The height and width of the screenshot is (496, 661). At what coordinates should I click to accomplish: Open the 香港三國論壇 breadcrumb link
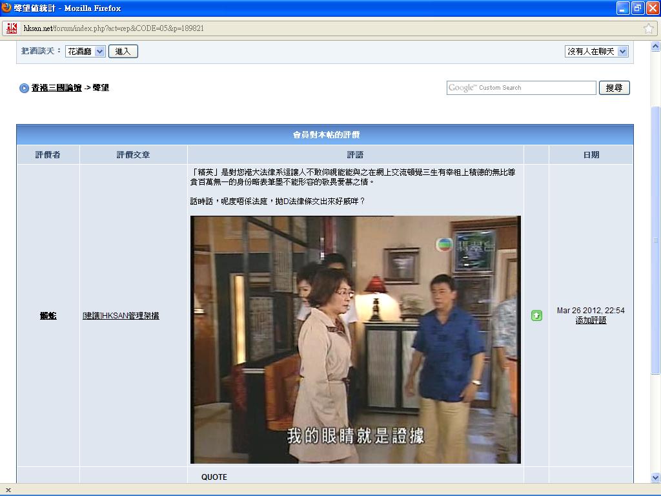[x=57, y=88]
